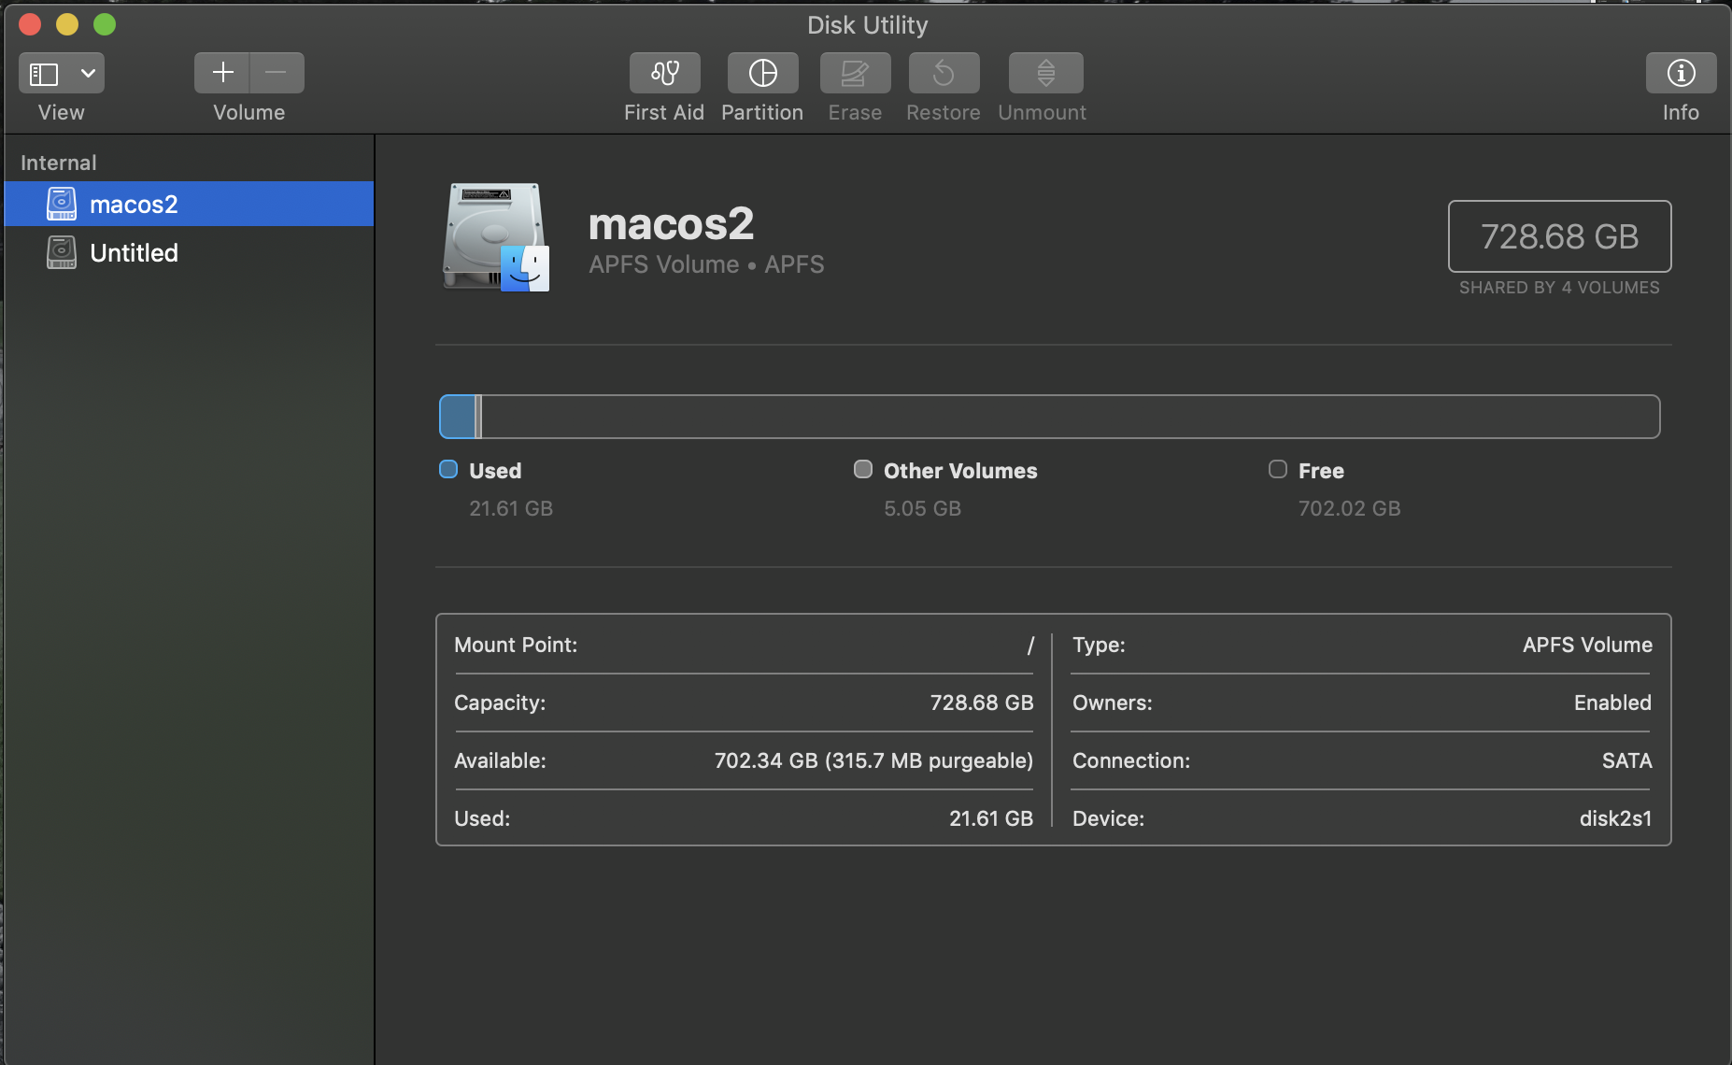Zoom window with green traffic light button
Viewport: 1732px width, 1065px height.
click(105, 24)
